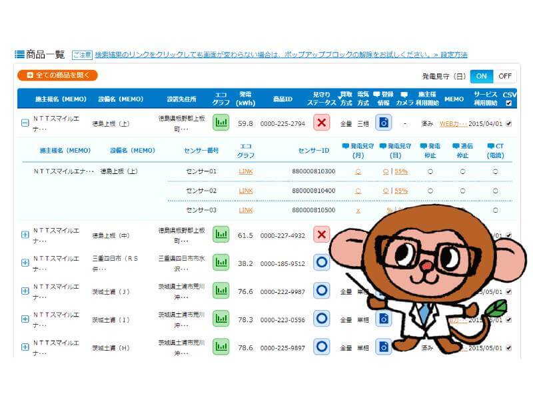Screen dimensions: 533x400
Task: Click red X status for 徳島上板（上）
Action: pyautogui.click(x=322, y=123)
